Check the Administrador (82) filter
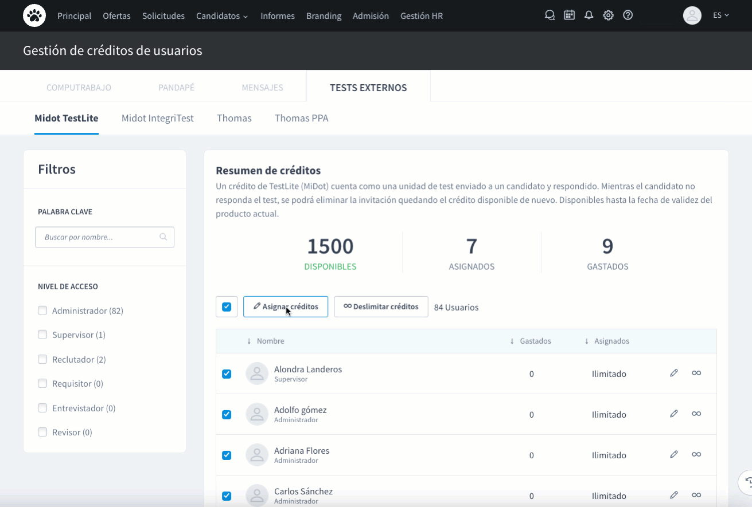Screen dimensions: 752x507 (x=42, y=311)
